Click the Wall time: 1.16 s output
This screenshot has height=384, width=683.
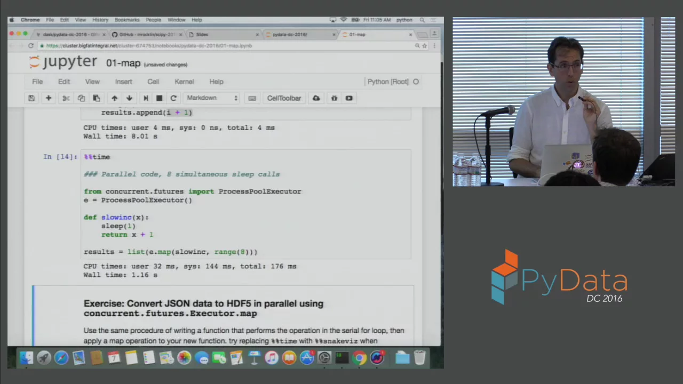pyautogui.click(x=120, y=275)
